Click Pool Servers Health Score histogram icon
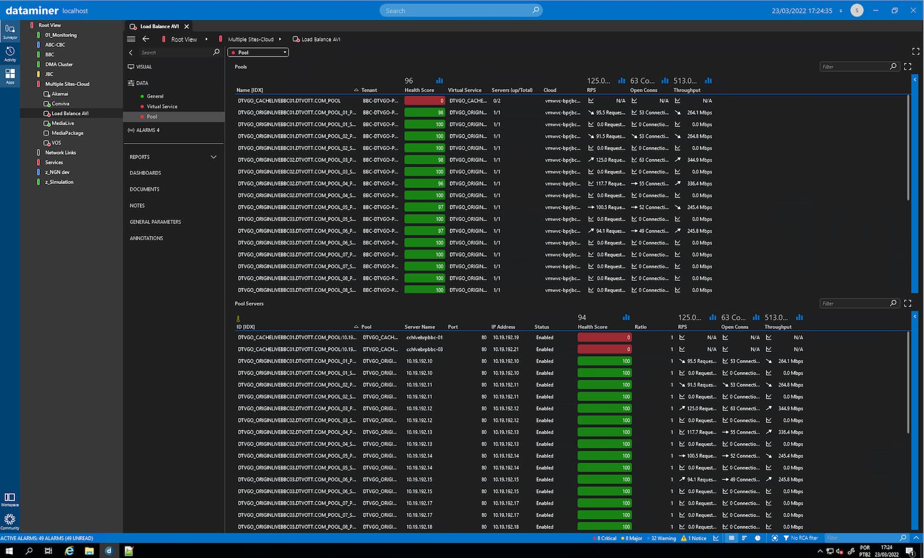 (626, 317)
